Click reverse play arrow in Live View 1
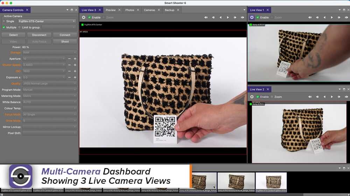 coord(324,17)
